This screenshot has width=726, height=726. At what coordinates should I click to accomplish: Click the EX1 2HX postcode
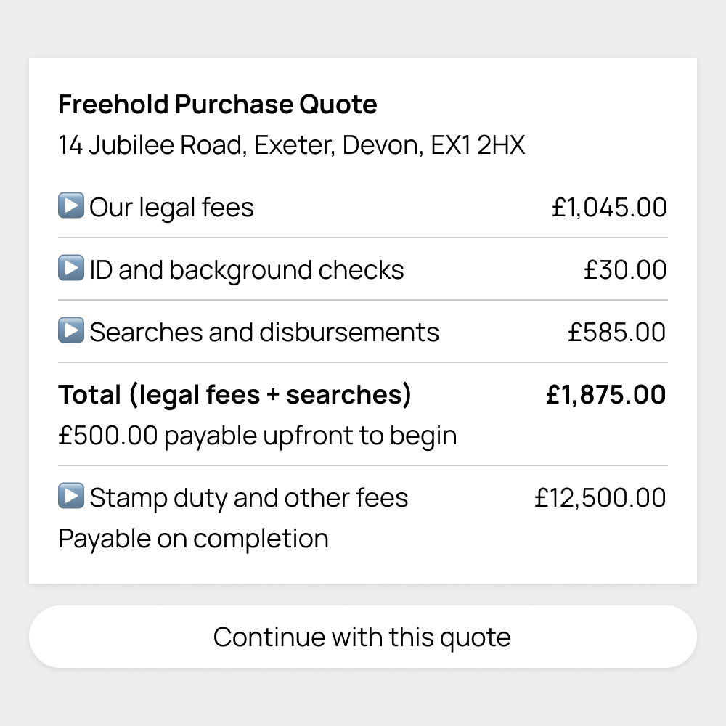[477, 145]
